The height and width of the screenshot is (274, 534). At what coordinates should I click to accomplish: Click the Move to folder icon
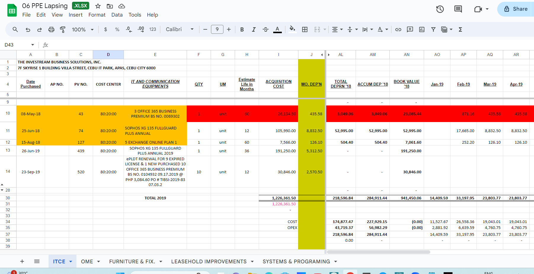tap(110, 6)
